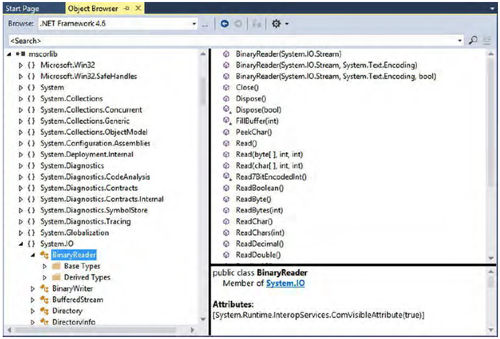The width and height of the screenshot is (500, 339).
Task: Click the method icon beside Read7BitEncodedInt()
Action: (227, 176)
